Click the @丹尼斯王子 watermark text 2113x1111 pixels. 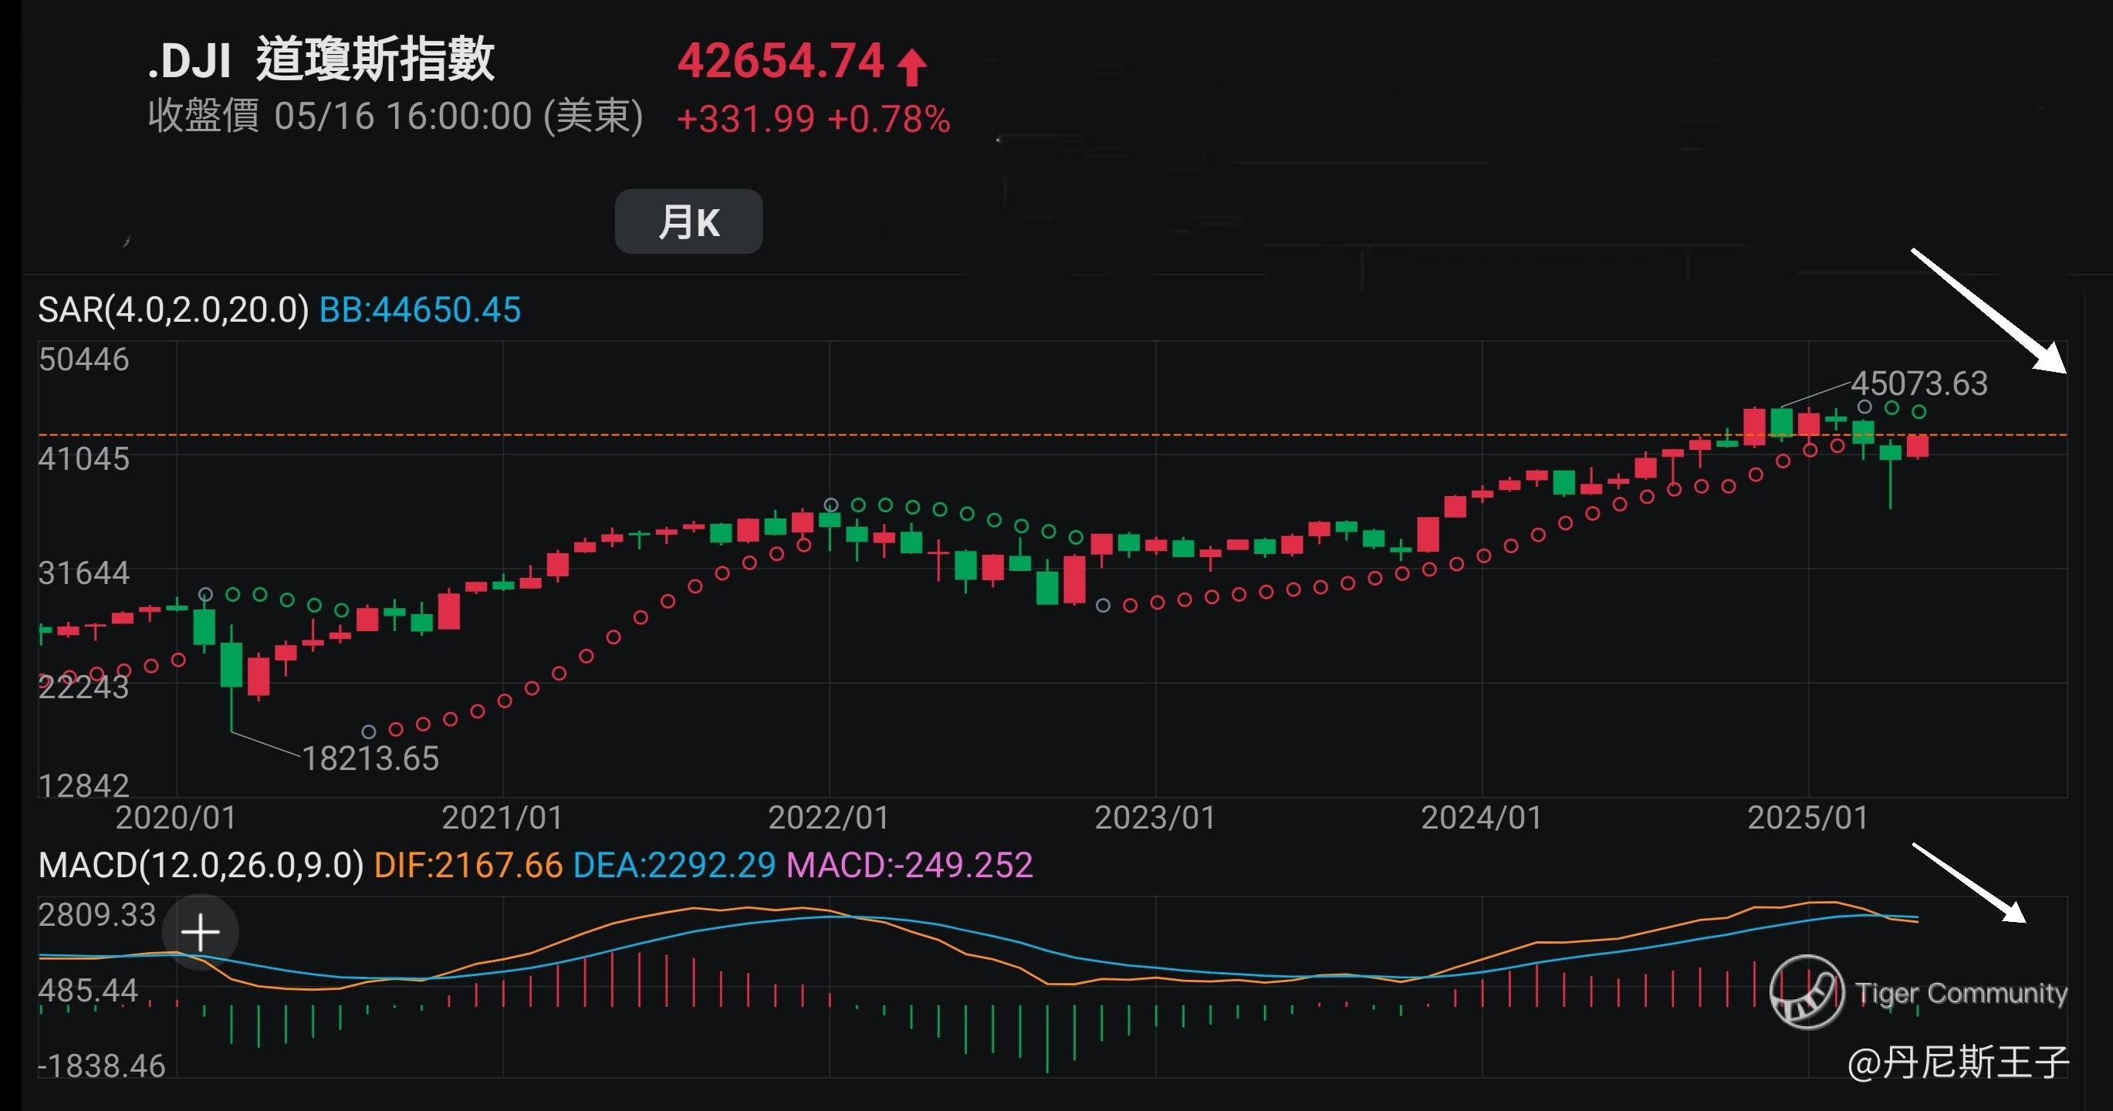tap(1958, 1062)
